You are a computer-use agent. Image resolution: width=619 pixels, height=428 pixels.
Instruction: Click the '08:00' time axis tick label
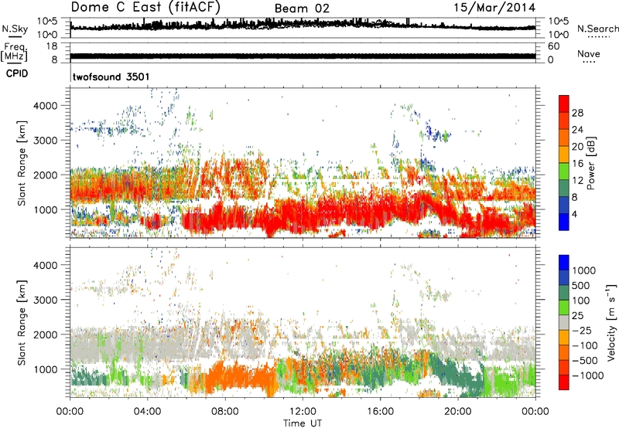pyautogui.click(x=224, y=412)
